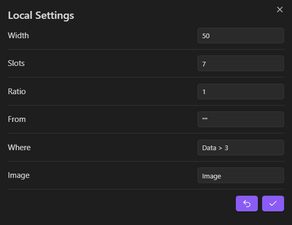Click the divider line below the Width row
This screenshot has height=225, width=292.
146,50
